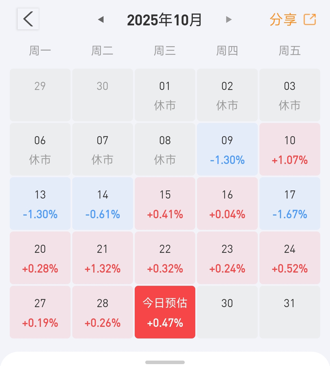Tap the back arrow icon
The image size is (330, 366).
28,19
